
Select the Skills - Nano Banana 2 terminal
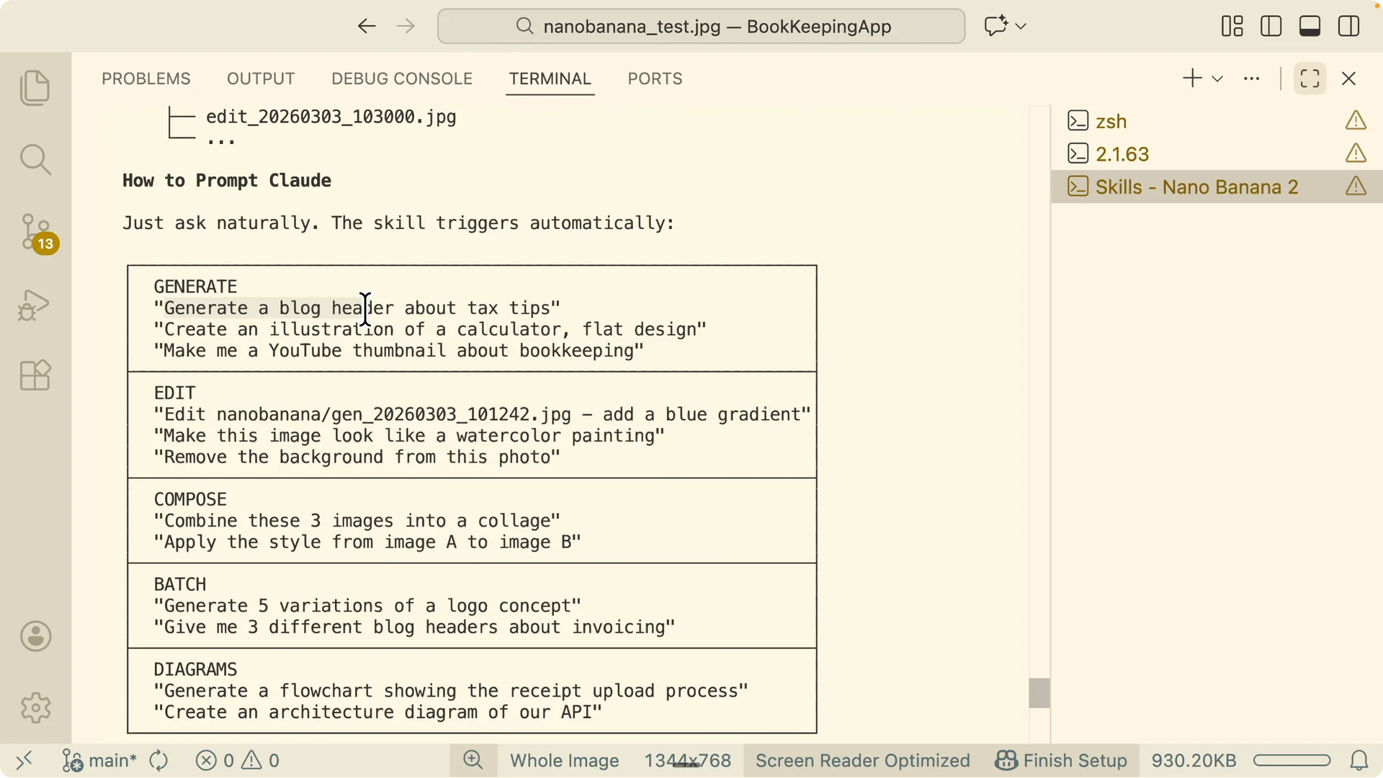[x=1217, y=187]
